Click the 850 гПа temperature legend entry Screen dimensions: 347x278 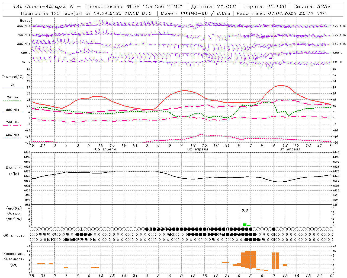pos(13,110)
